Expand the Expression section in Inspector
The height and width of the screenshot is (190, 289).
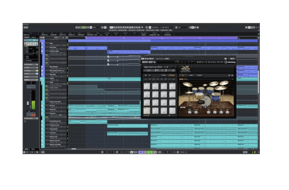pyautogui.click(x=31, y=70)
